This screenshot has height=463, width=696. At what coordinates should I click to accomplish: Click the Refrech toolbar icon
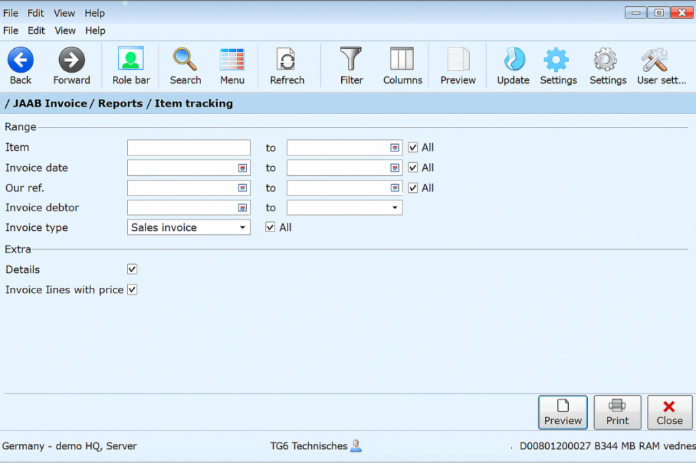click(x=288, y=59)
